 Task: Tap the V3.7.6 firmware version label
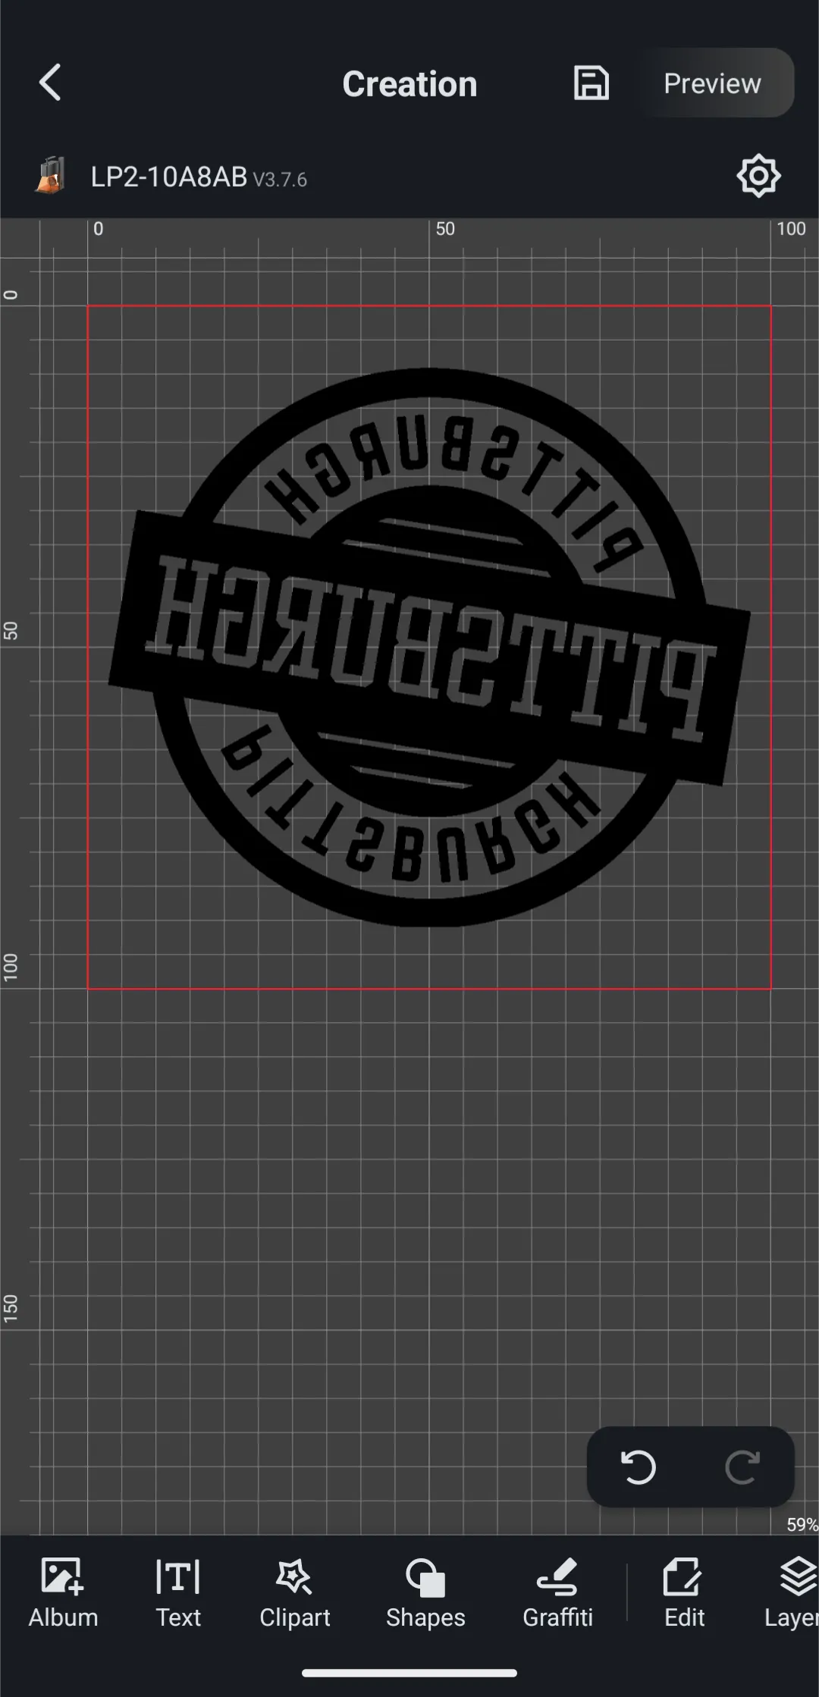click(x=280, y=180)
